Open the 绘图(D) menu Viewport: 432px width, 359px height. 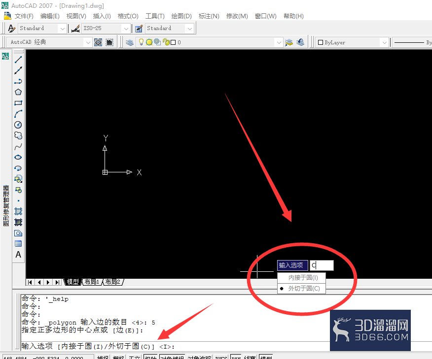coord(181,16)
